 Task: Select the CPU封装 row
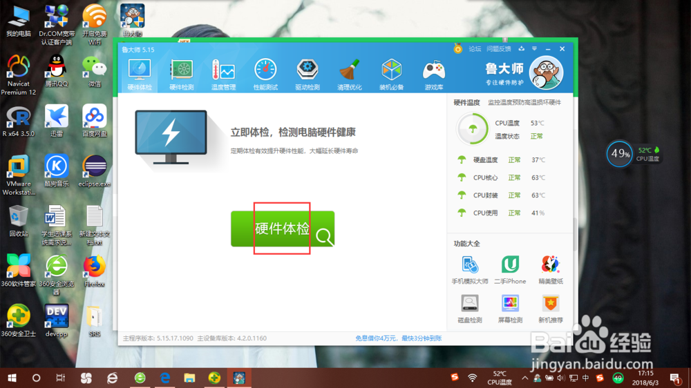click(x=502, y=195)
